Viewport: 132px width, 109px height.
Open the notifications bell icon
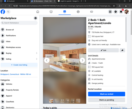[x=121, y=12]
